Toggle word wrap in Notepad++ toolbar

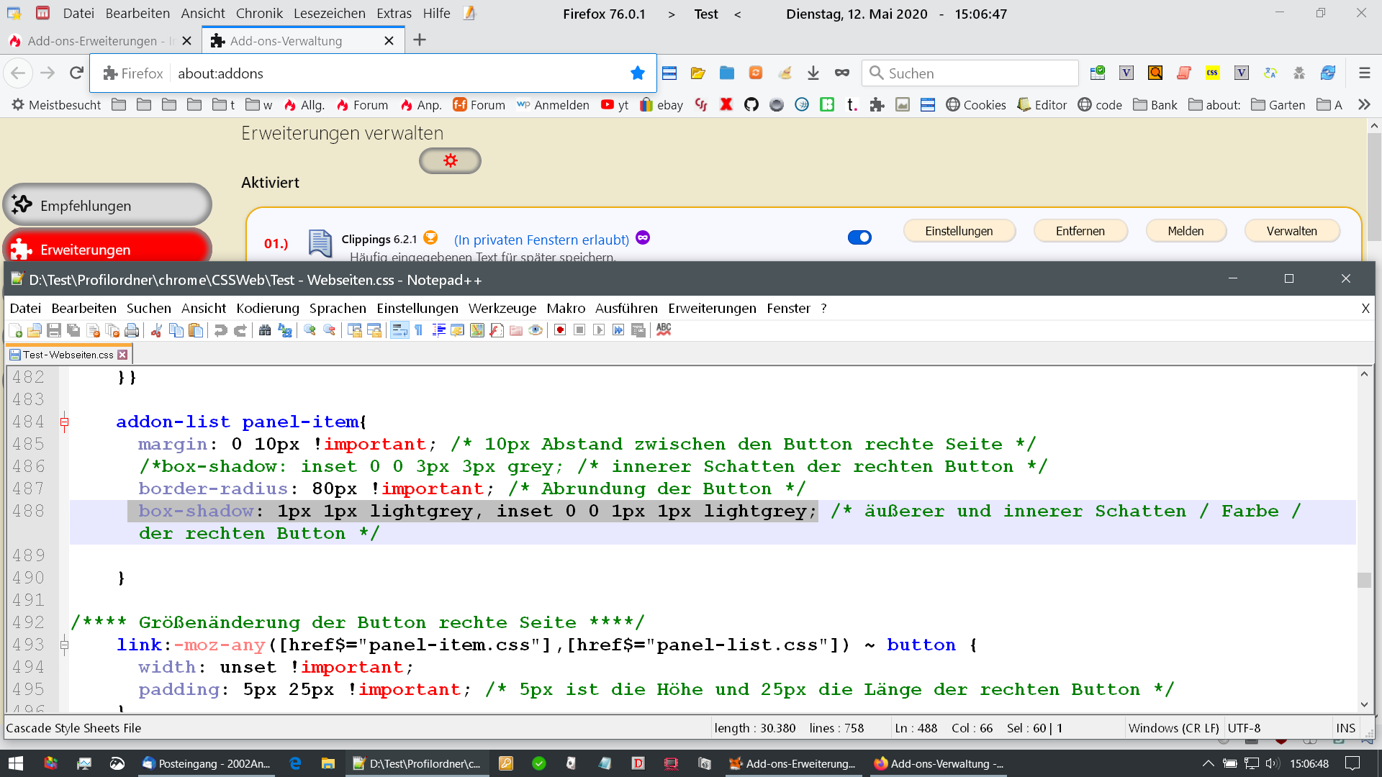[399, 330]
